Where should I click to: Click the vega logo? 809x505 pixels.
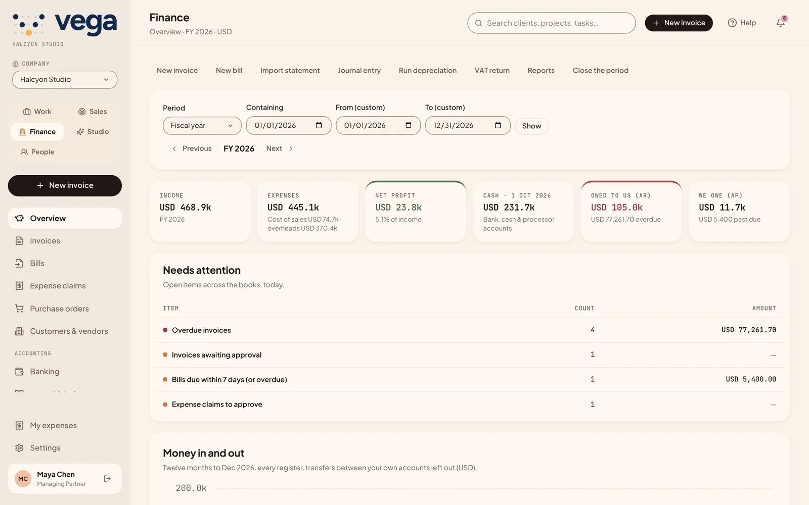(x=65, y=25)
